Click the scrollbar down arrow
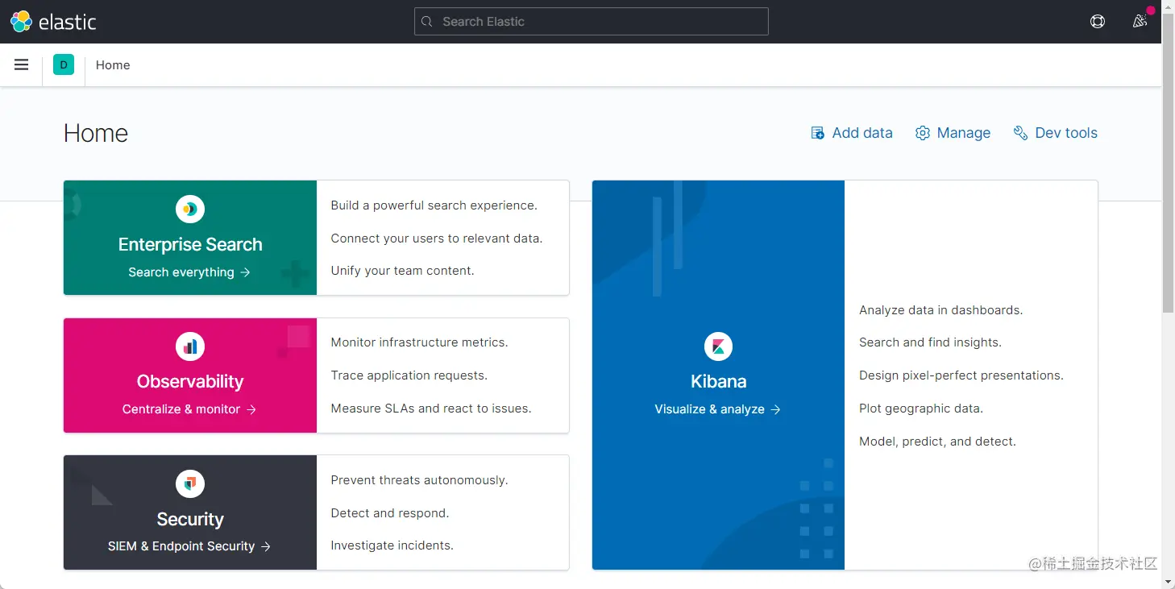The width and height of the screenshot is (1175, 589). click(1168, 582)
